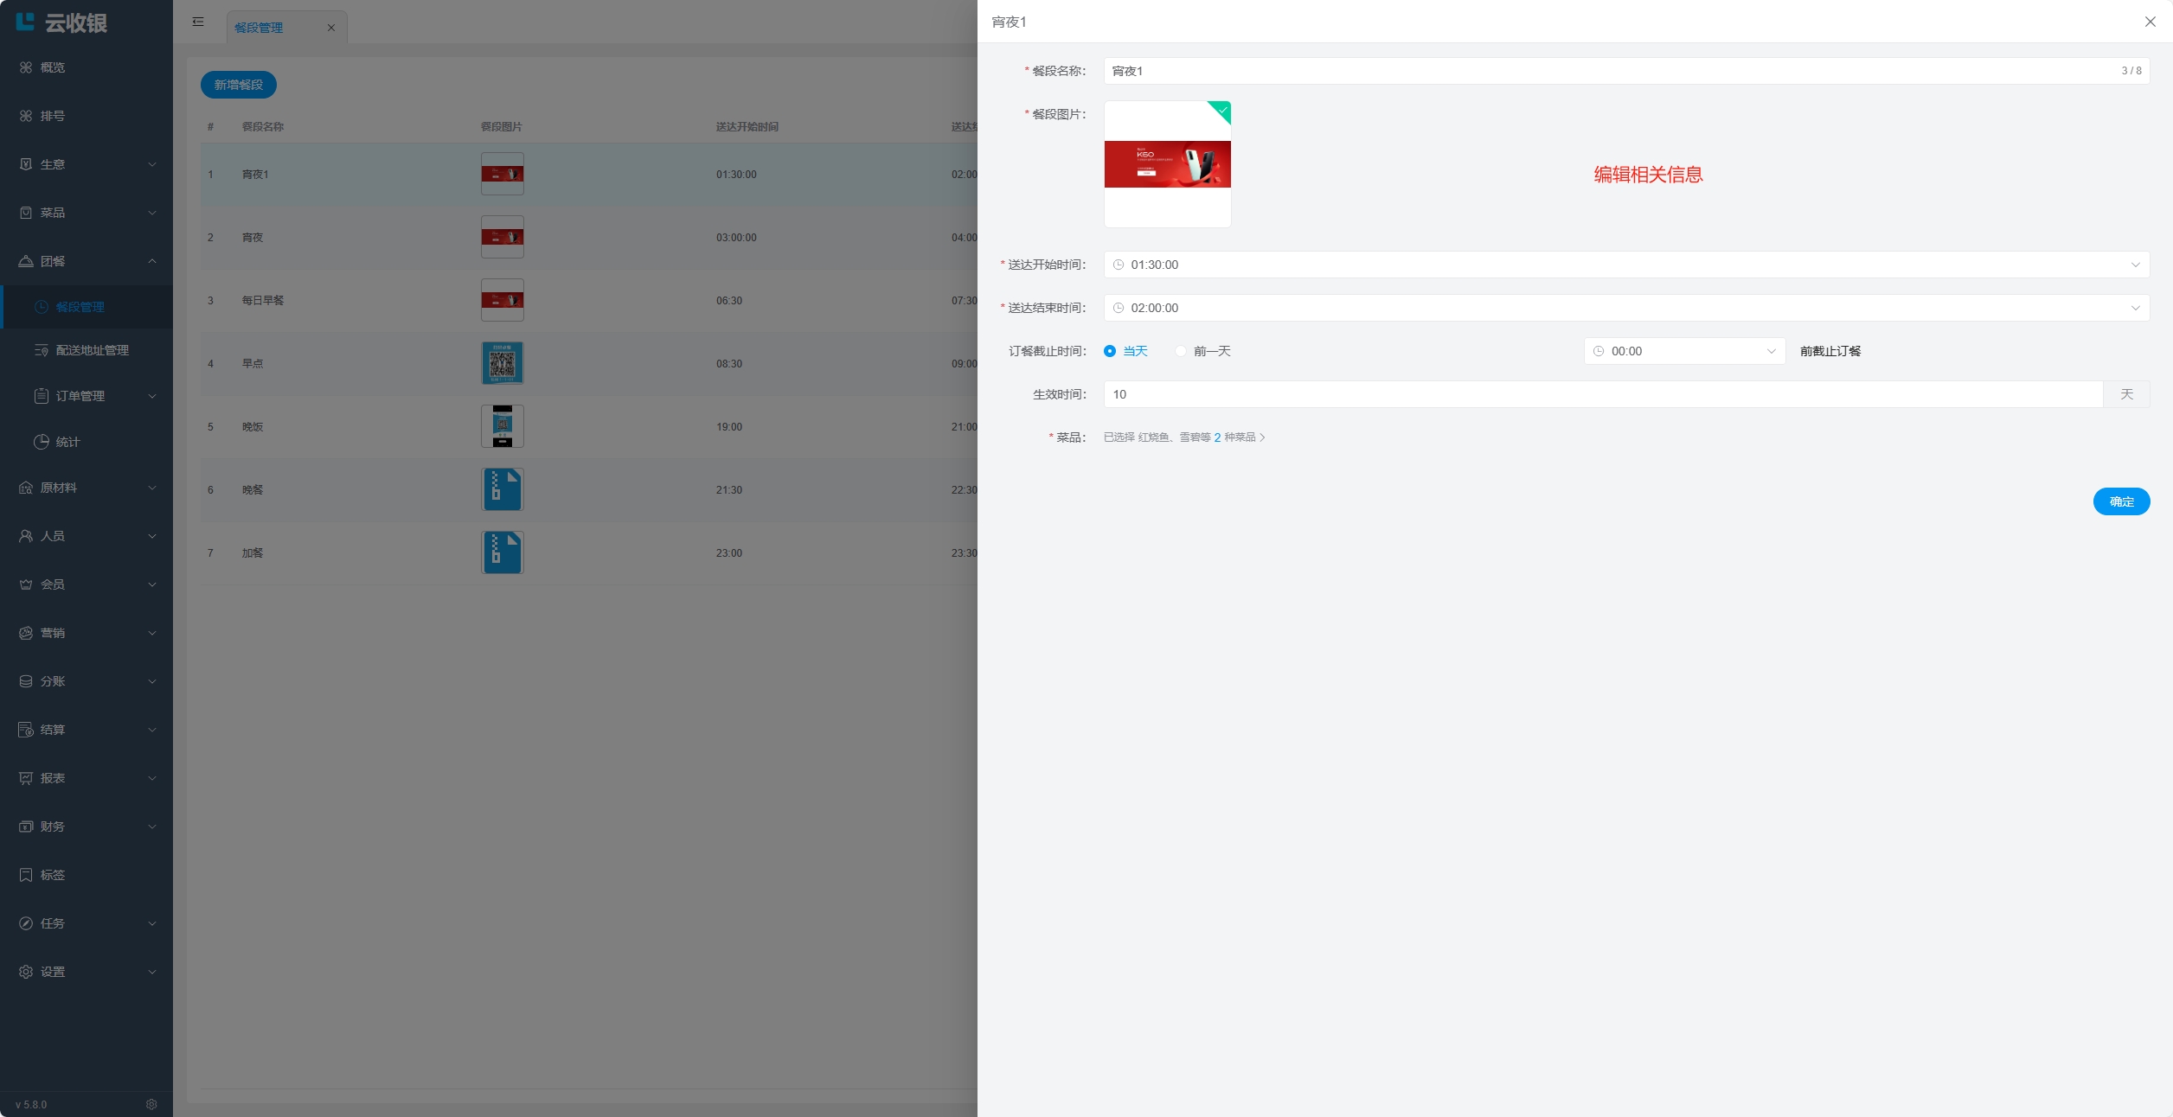Select the 当天 radio option
The height and width of the screenshot is (1117, 2173).
1110,351
